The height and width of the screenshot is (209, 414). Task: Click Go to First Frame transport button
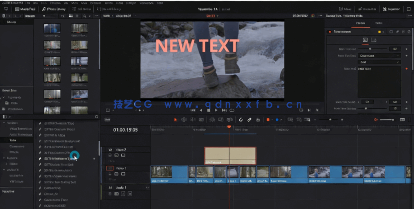[193, 110]
